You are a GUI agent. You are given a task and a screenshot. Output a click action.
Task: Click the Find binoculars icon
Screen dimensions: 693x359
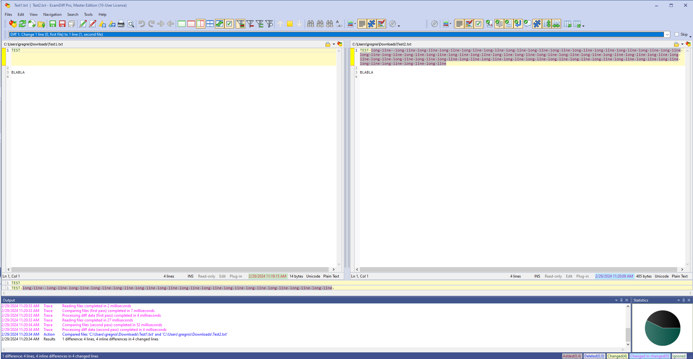(311, 24)
